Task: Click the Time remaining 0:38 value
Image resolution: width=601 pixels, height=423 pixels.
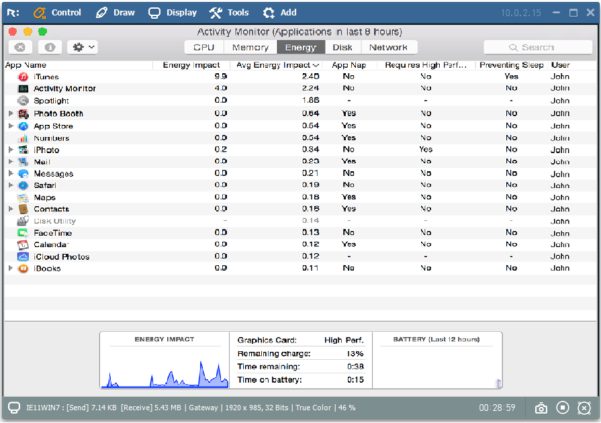Action: (355, 367)
